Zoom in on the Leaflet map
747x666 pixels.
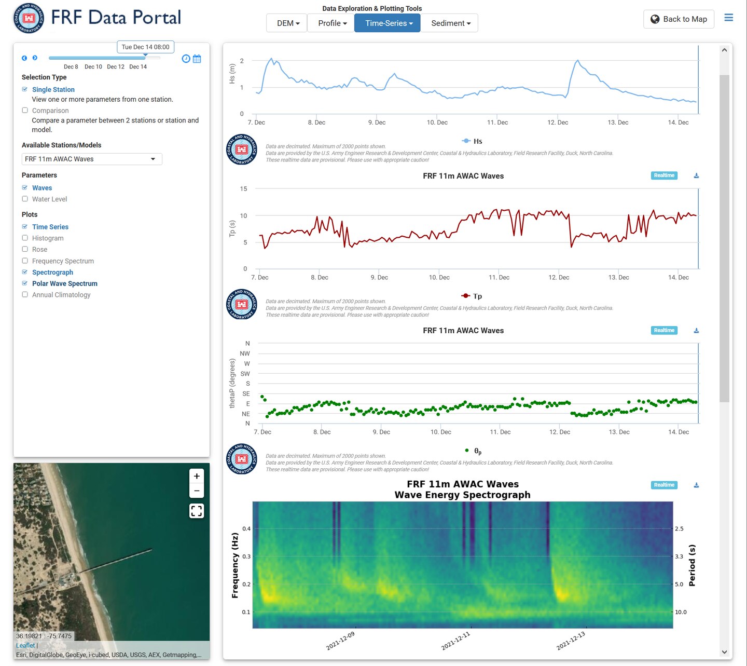197,476
